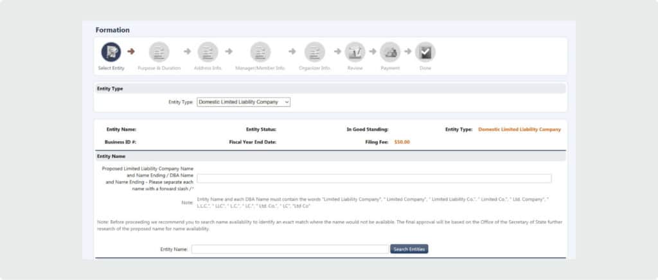Click the 'Fiscal Year End Date:' label
658x280 pixels.
click(x=253, y=142)
